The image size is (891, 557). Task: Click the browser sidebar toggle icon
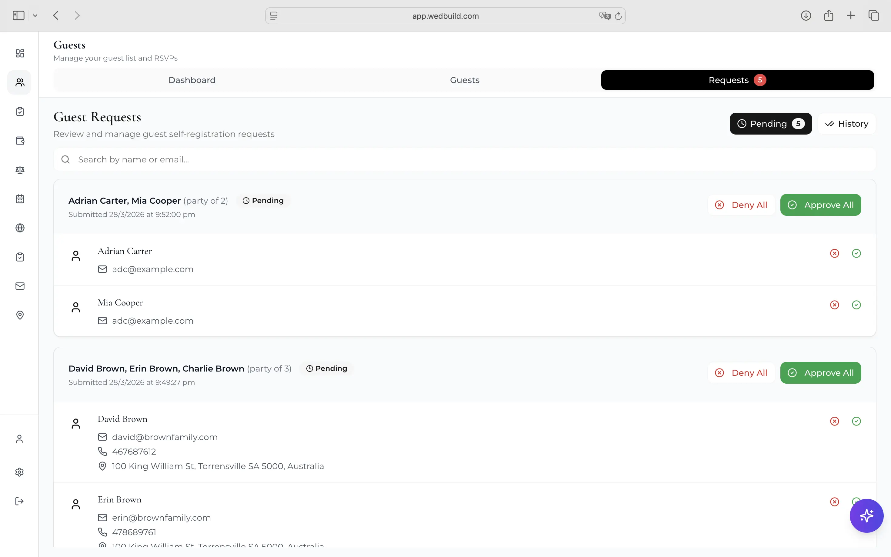18,15
